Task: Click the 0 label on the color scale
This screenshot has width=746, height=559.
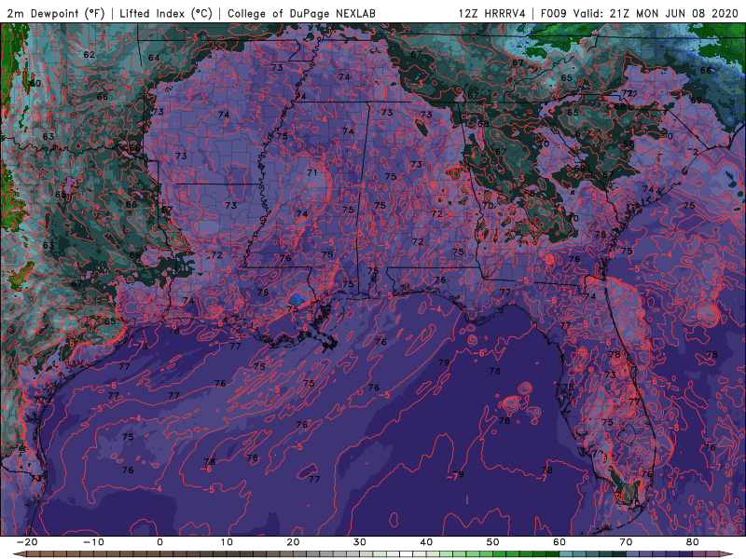Action: (x=159, y=542)
